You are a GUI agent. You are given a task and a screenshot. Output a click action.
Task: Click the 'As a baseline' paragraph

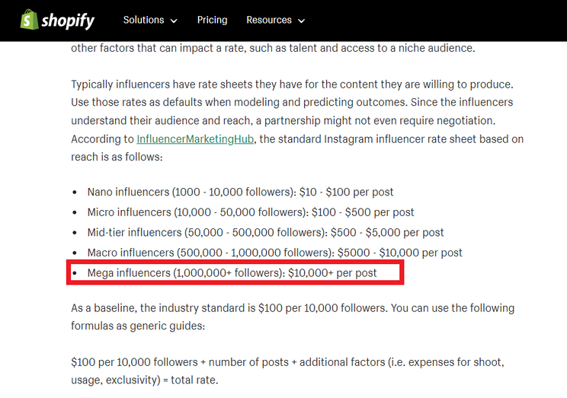[293, 317]
